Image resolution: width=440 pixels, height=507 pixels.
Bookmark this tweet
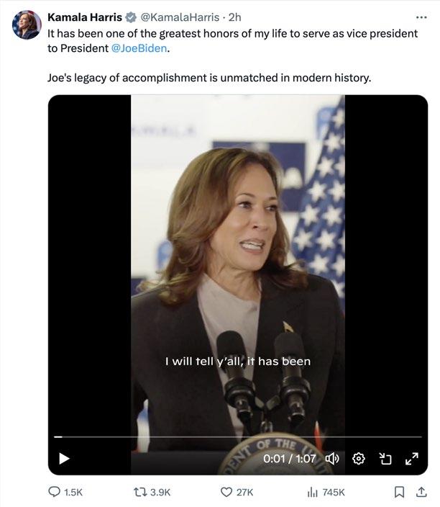coord(398,492)
